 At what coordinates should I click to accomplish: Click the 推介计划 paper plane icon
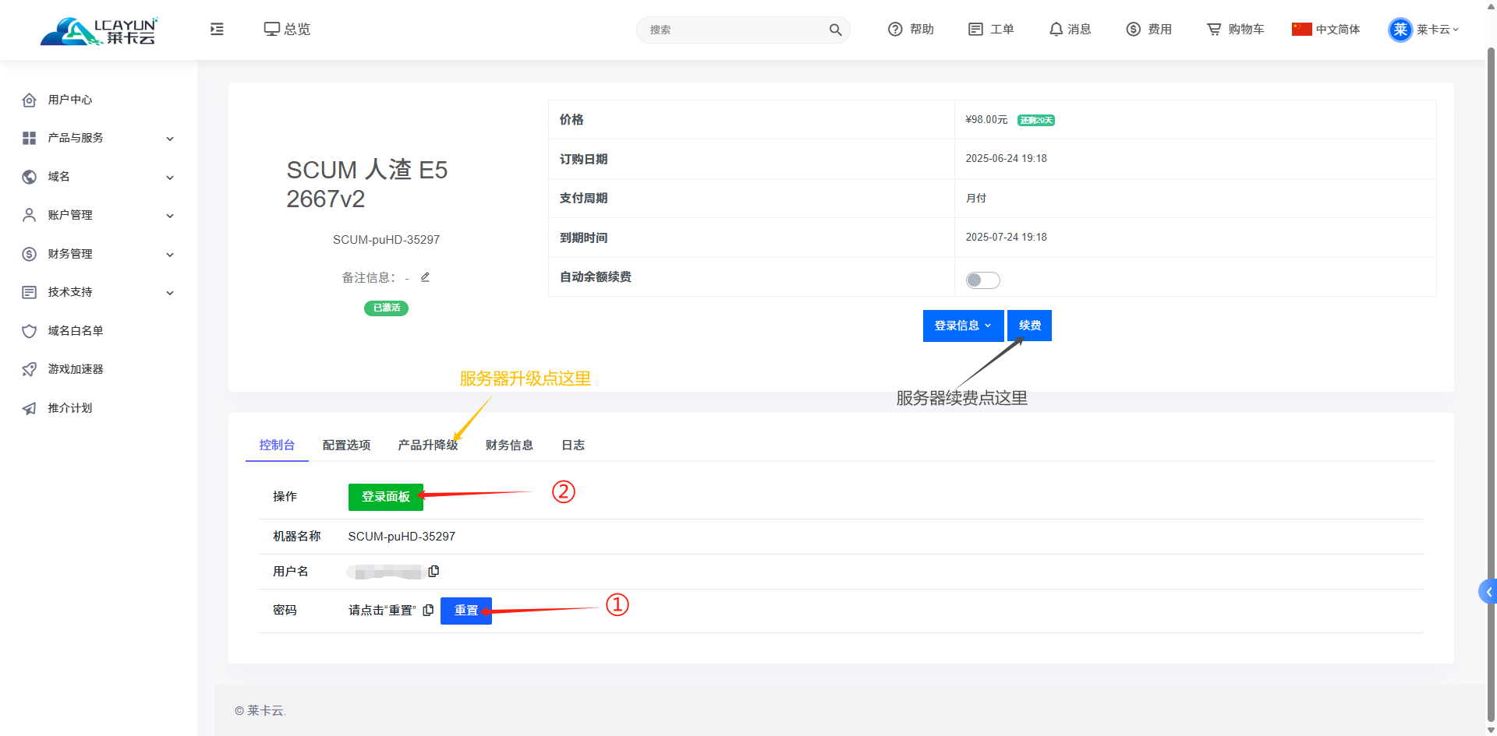(30, 408)
